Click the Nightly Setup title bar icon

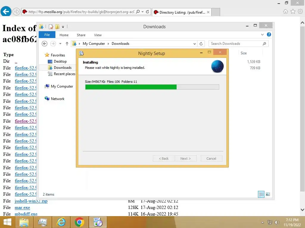point(81,53)
